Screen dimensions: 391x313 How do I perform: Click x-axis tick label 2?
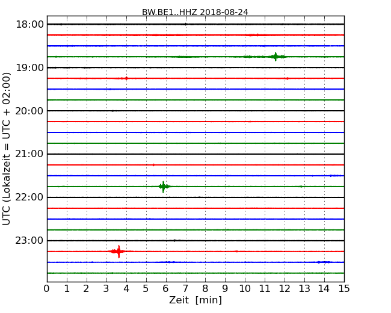pos(86,289)
